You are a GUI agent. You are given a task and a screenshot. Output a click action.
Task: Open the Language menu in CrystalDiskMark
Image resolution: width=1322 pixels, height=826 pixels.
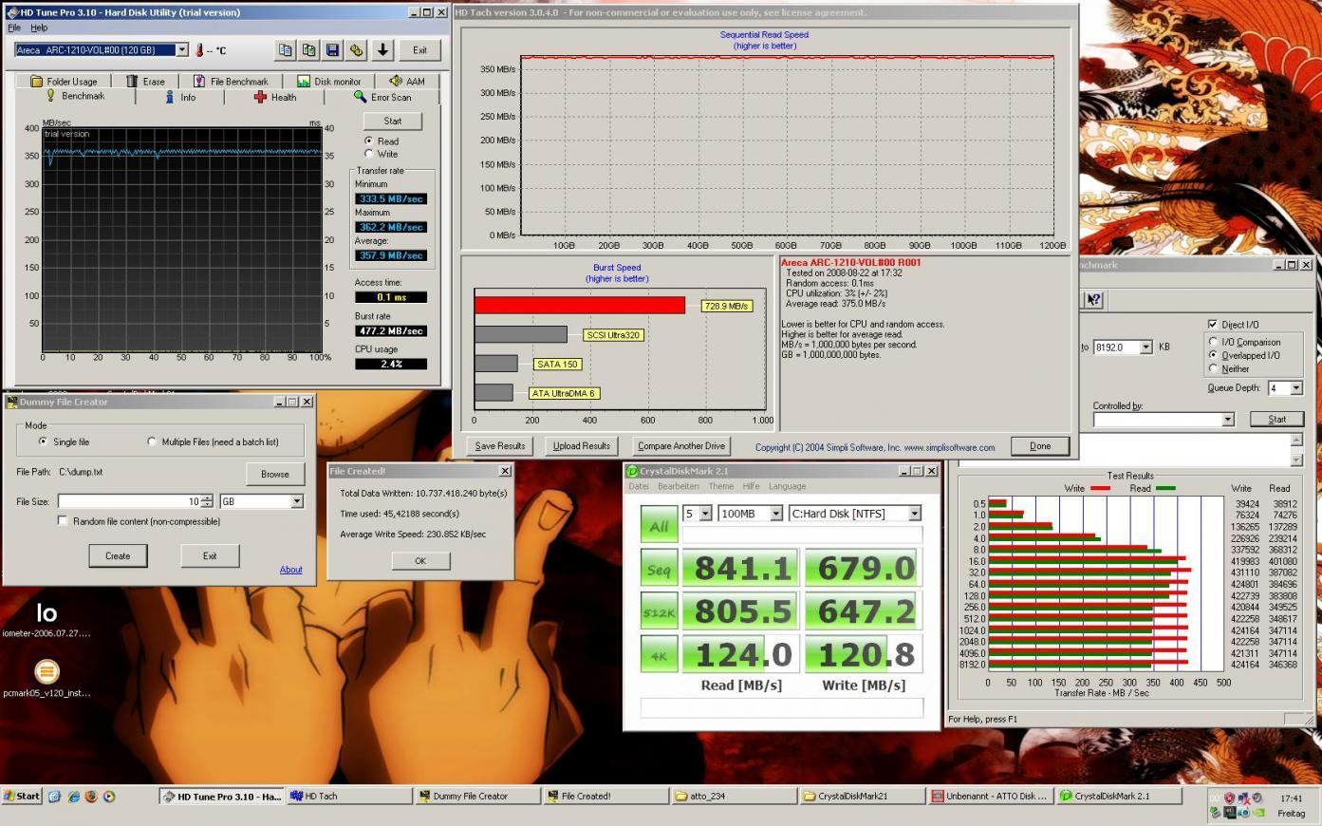(787, 486)
